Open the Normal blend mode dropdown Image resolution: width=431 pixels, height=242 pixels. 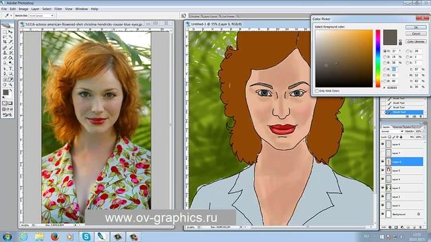coord(392,132)
